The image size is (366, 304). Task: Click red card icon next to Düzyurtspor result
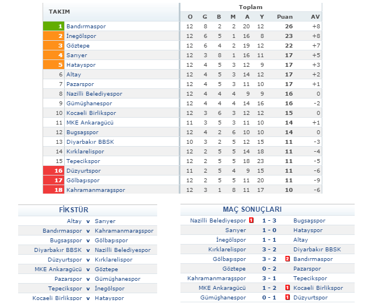click(288, 297)
